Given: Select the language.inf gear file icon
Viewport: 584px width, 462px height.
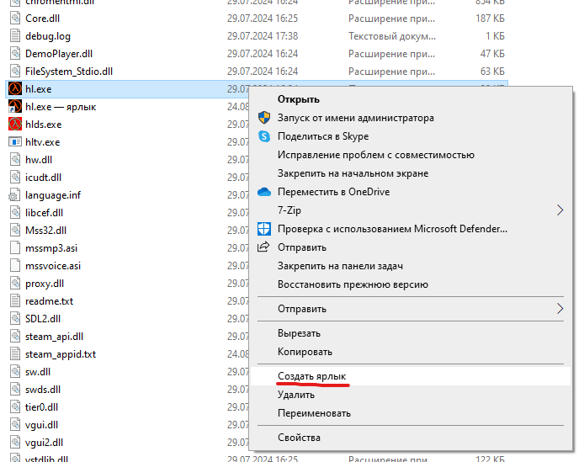Looking at the screenshot, I should pyautogui.click(x=15, y=195).
